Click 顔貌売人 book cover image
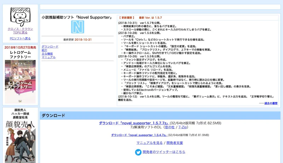 pyautogui.click(x=20, y=141)
